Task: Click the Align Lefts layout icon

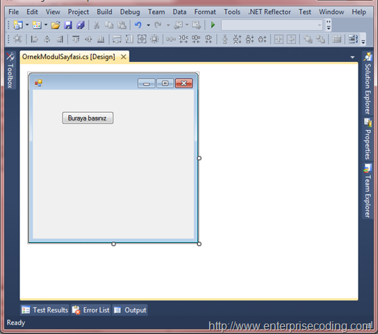Action: (x=35, y=39)
